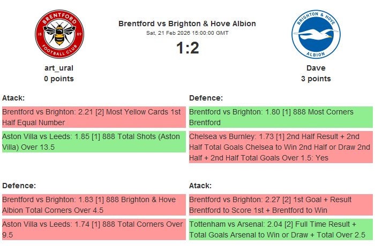This screenshot has width=375, height=246.
Task: Click art_ural's Atack section heading
Action: tap(13, 98)
